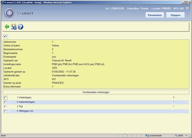
Task: Click the Jobidentificatie value Voorbereiden rekeningen
Action: point(65,75)
